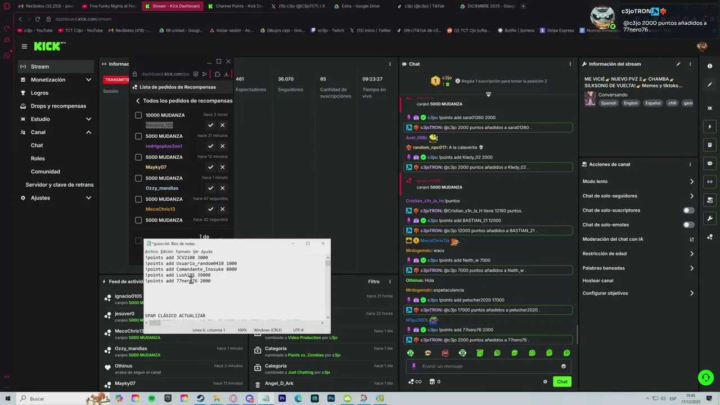Open Edición menu in Bloc de notas
Screen dimensions: 720x405
[167, 251]
